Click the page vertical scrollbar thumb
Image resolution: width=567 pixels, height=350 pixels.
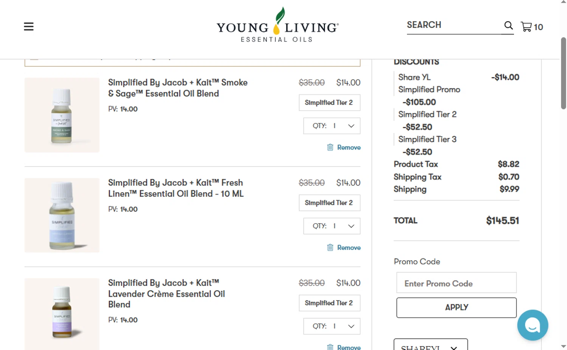[x=563, y=73]
